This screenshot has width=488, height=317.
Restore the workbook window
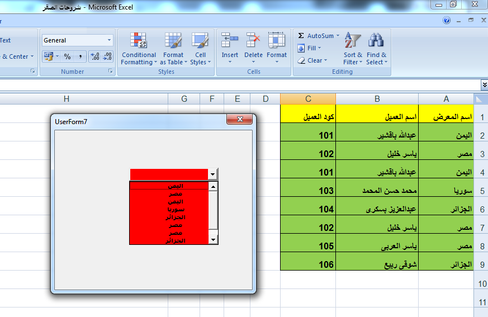click(471, 20)
